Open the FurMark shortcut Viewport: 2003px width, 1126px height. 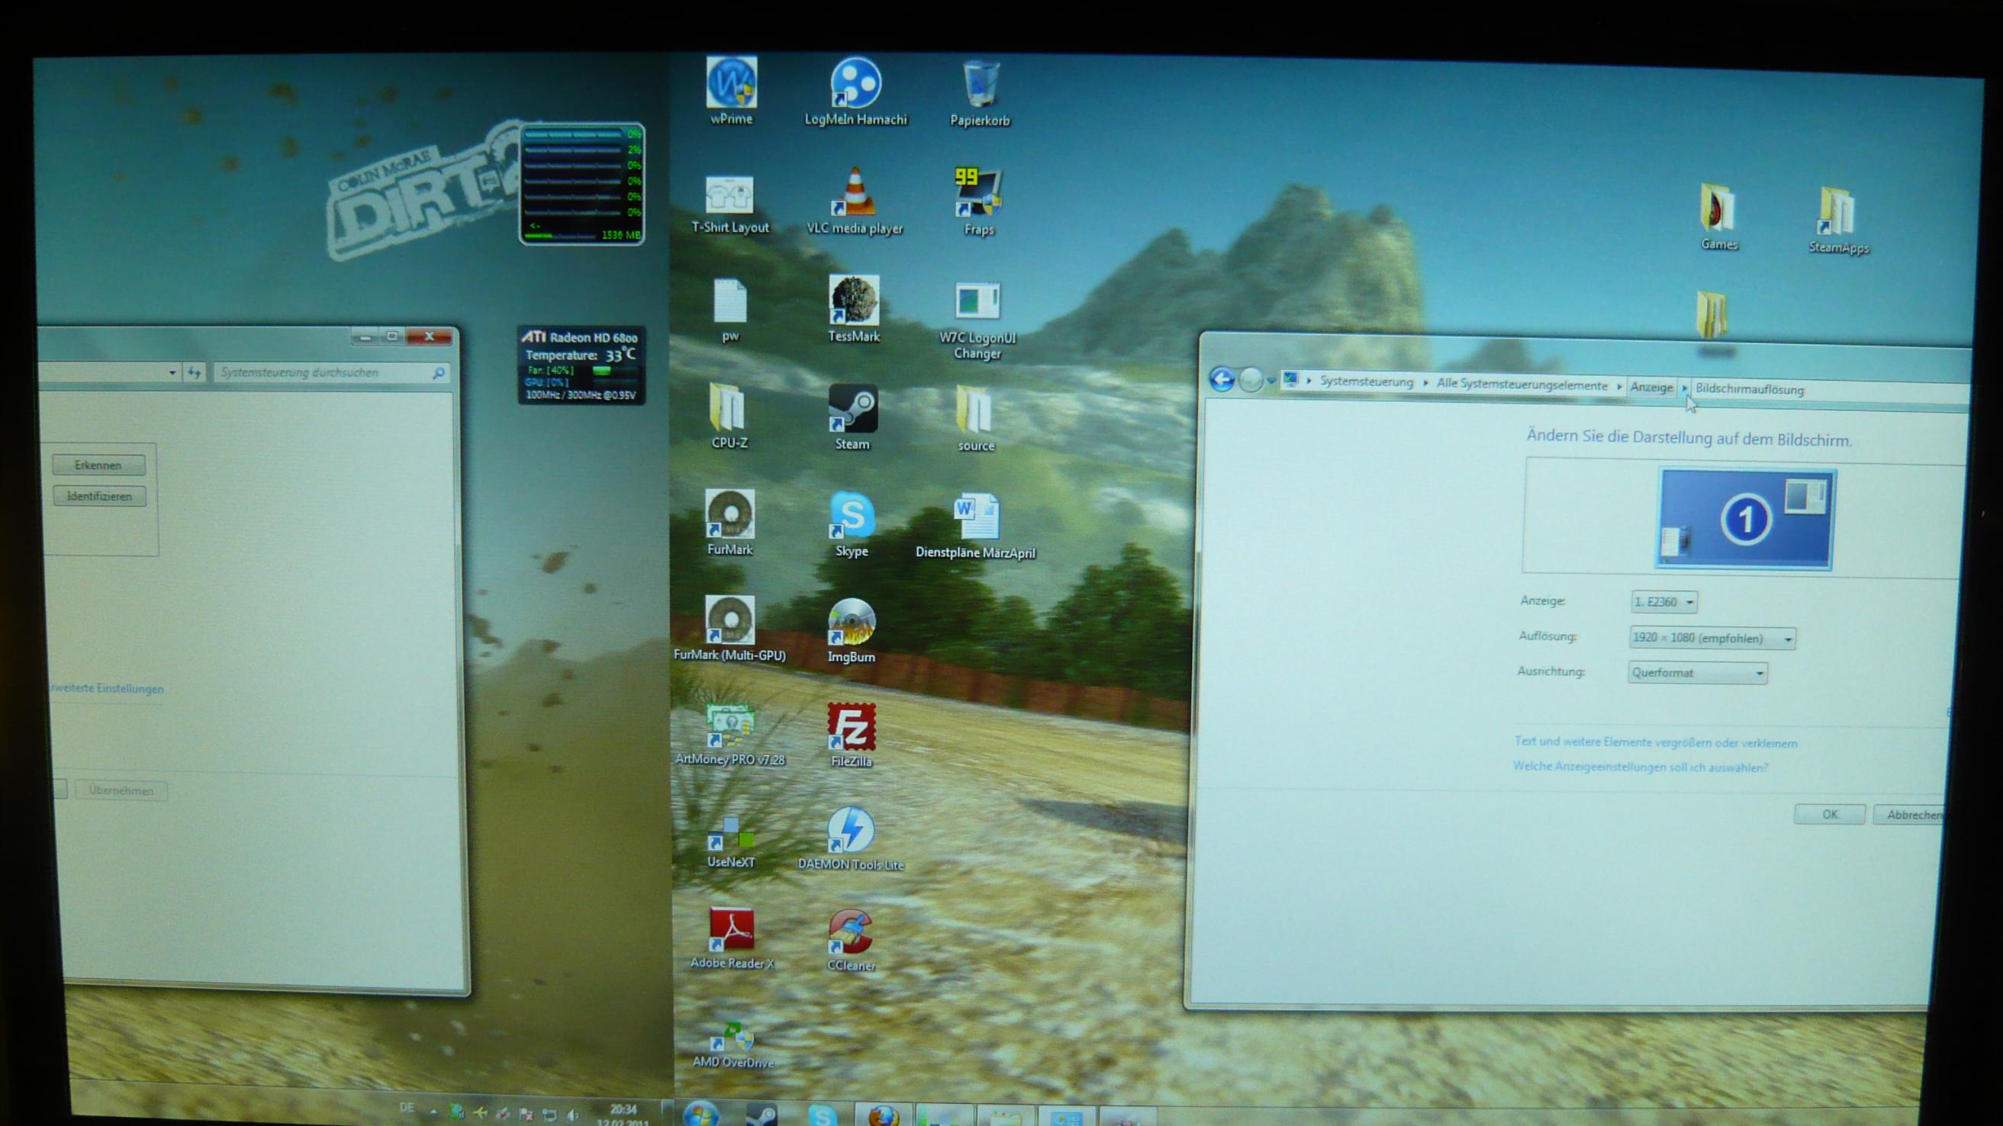click(x=729, y=515)
